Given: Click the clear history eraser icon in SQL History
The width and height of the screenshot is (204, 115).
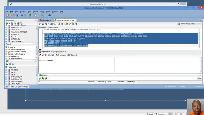Looking at the screenshot, I should [46, 78].
